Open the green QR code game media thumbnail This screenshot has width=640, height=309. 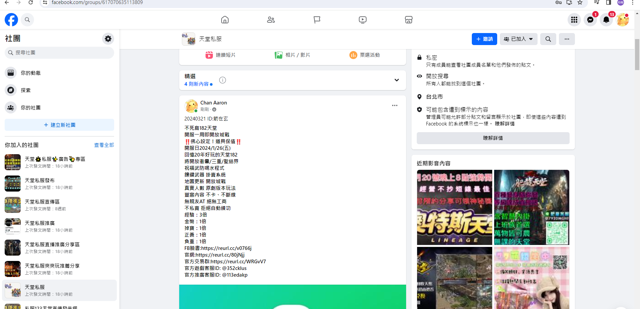coord(532,207)
